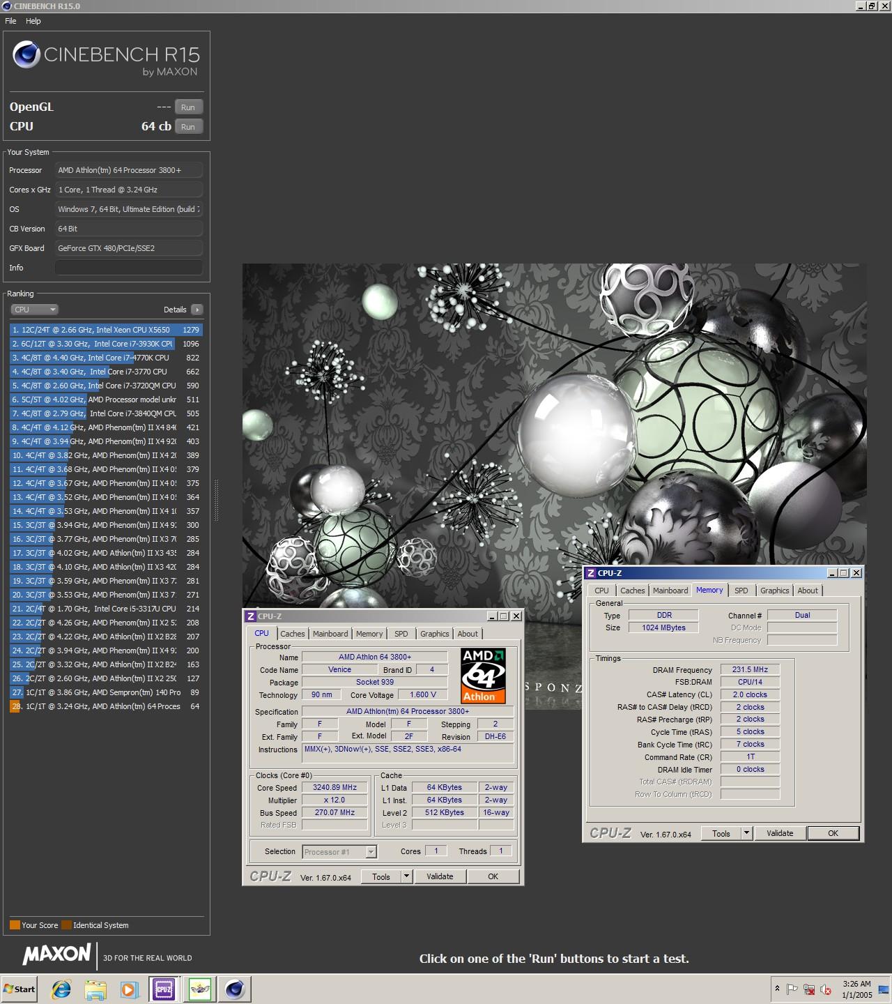Show hidden tray icons arrow
This screenshot has height=1004, width=892.
[777, 989]
